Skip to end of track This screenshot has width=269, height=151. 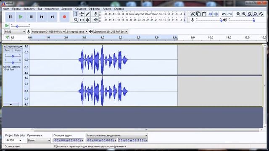tap(52, 17)
